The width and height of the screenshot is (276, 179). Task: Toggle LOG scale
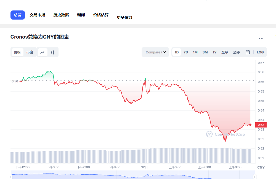260,52
